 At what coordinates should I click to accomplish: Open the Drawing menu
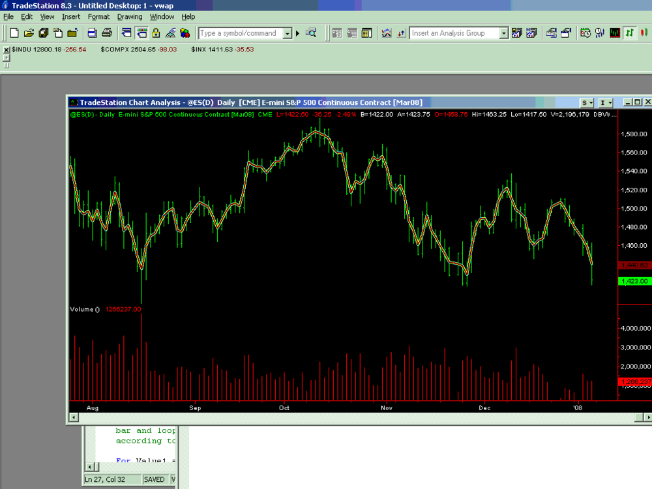[x=130, y=17]
